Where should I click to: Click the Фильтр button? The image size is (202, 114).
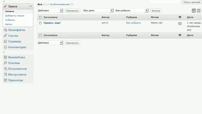(x=156, y=10)
